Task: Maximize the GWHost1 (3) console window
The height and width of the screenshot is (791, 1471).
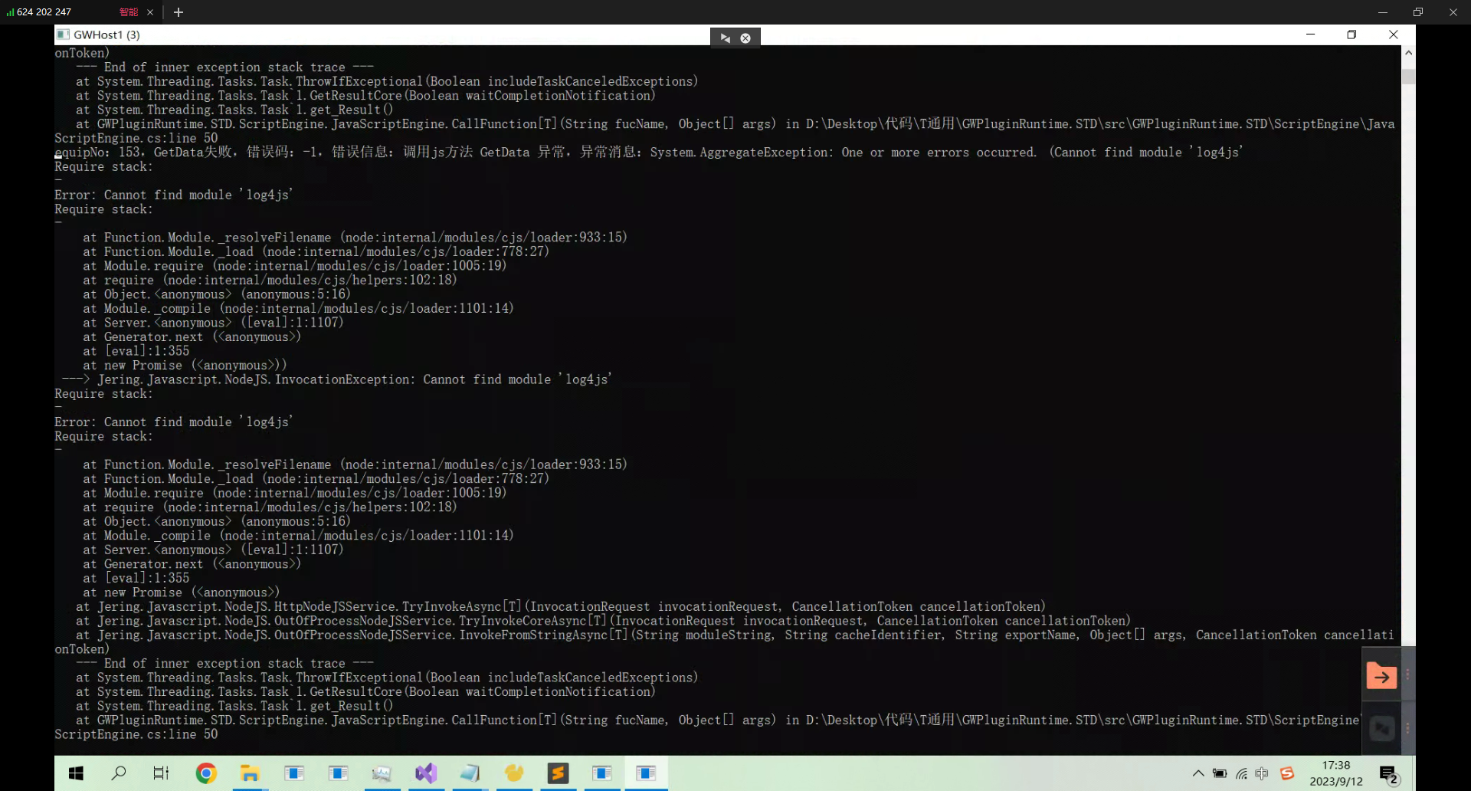Action: (1351, 34)
